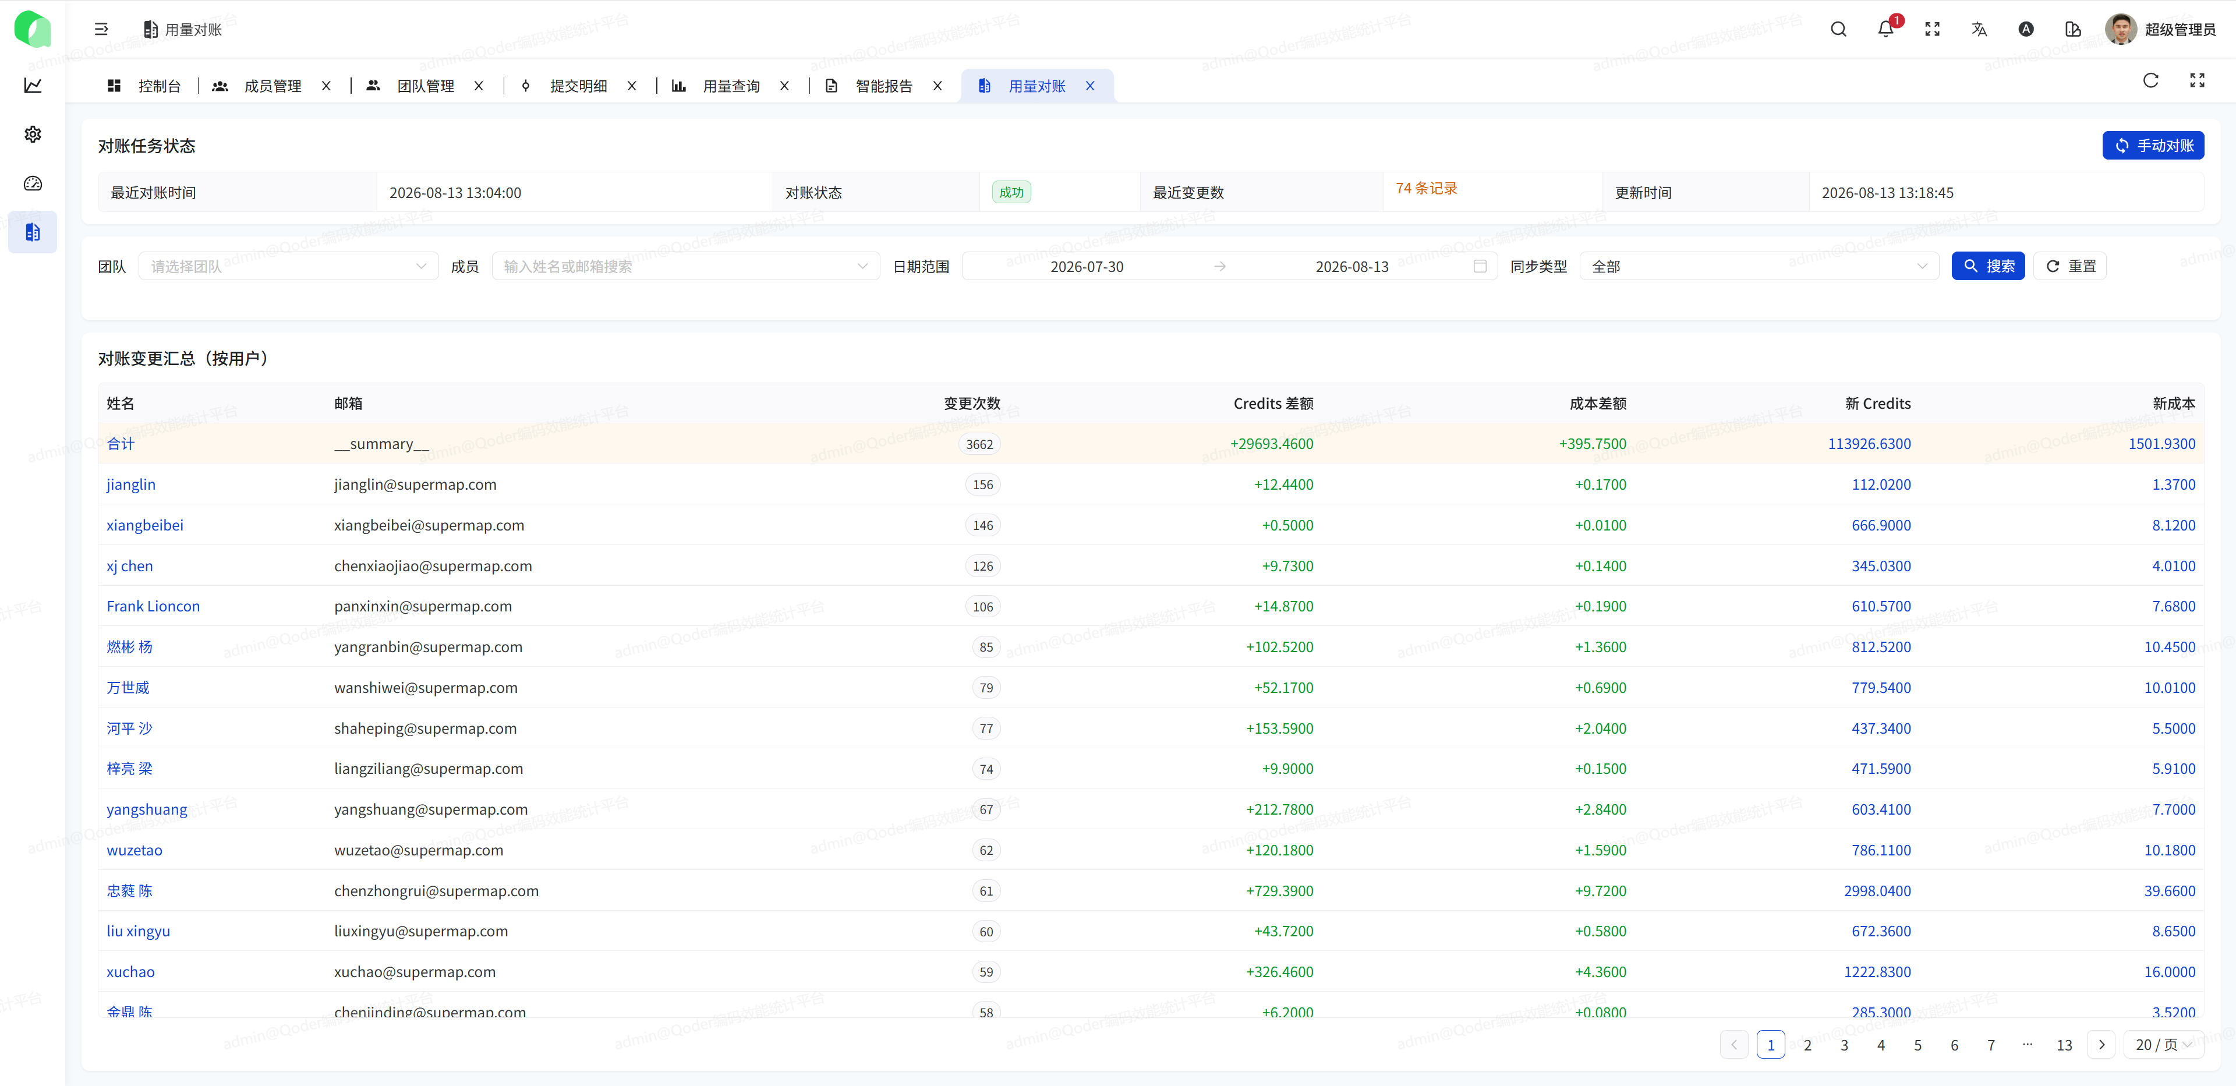
Task: Close the 智能报告 tab
Action: 937,86
